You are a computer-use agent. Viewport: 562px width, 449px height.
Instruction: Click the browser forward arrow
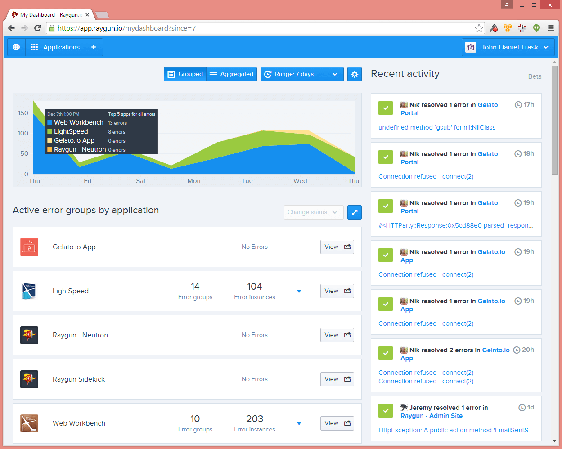(25, 28)
